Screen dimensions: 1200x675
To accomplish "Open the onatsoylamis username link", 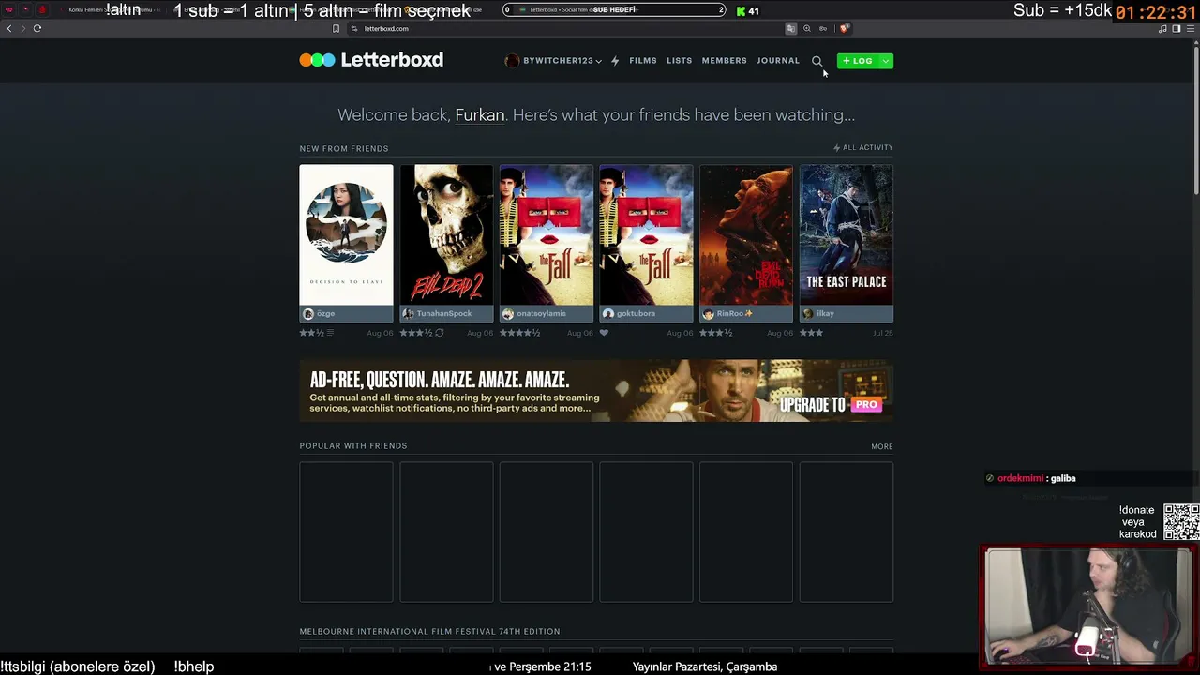I will (x=542, y=314).
